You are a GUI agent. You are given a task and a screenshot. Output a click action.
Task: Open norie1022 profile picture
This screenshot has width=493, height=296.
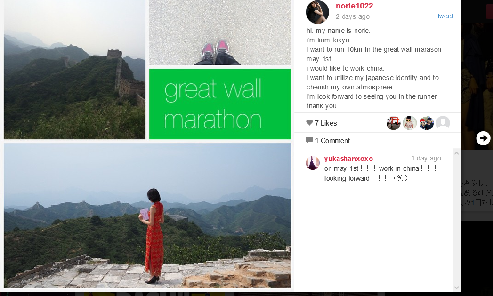317,12
